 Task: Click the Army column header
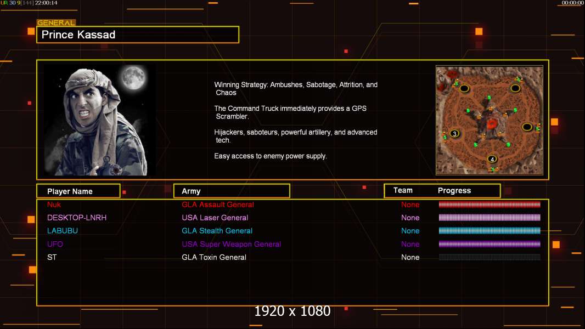coord(232,191)
